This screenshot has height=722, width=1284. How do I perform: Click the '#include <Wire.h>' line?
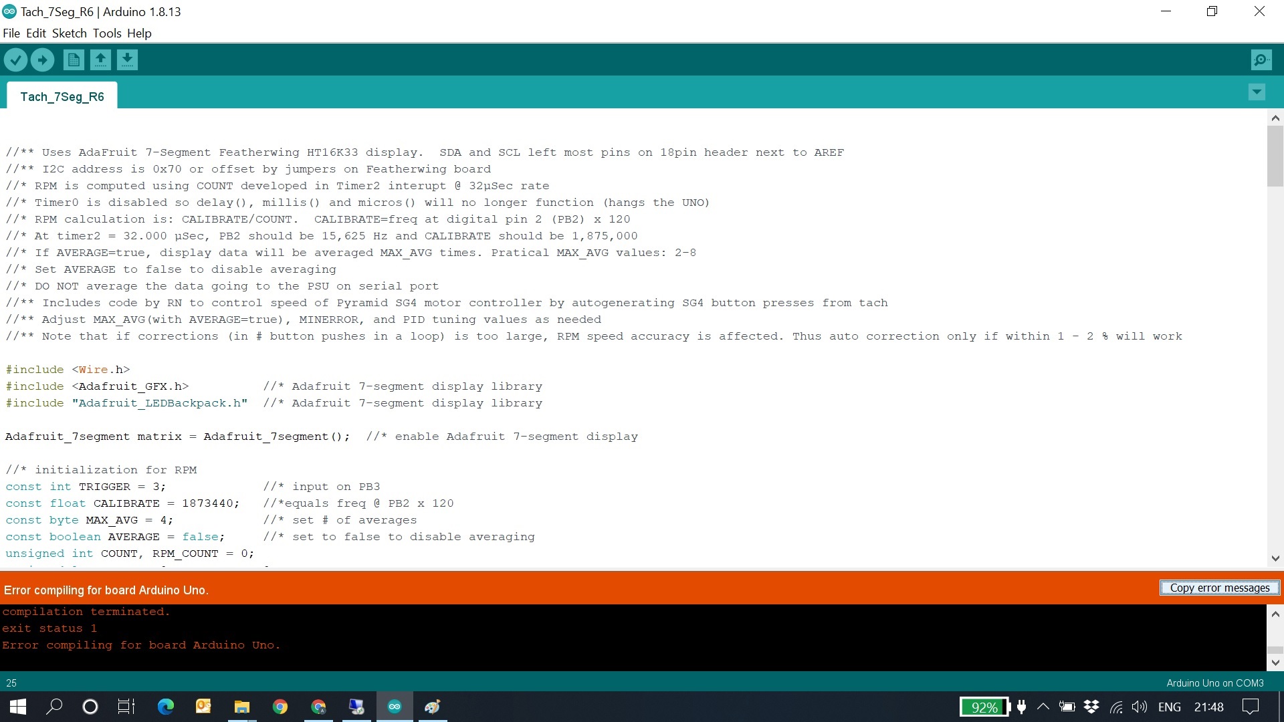tap(68, 370)
